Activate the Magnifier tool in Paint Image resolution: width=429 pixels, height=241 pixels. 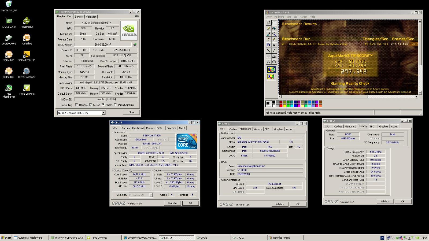(274, 34)
